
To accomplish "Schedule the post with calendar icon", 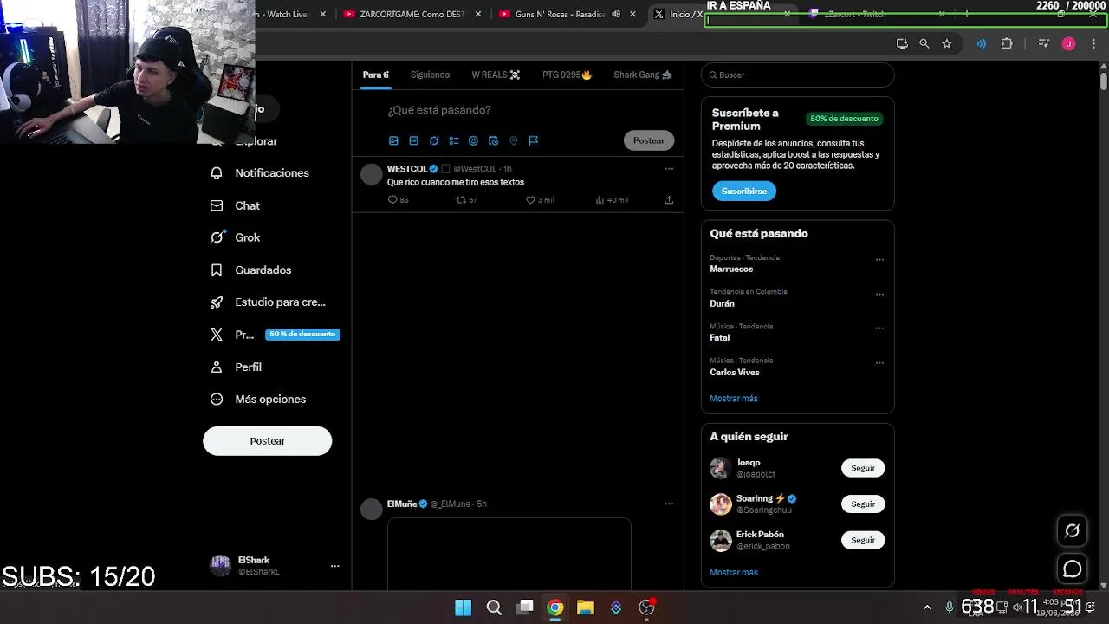I will click(x=493, y=140).
